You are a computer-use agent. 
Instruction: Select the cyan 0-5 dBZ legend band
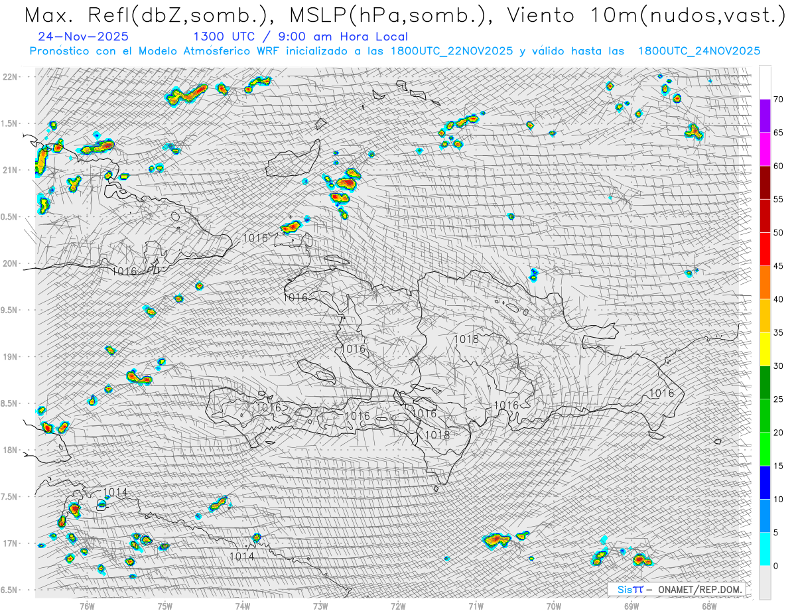765,549
